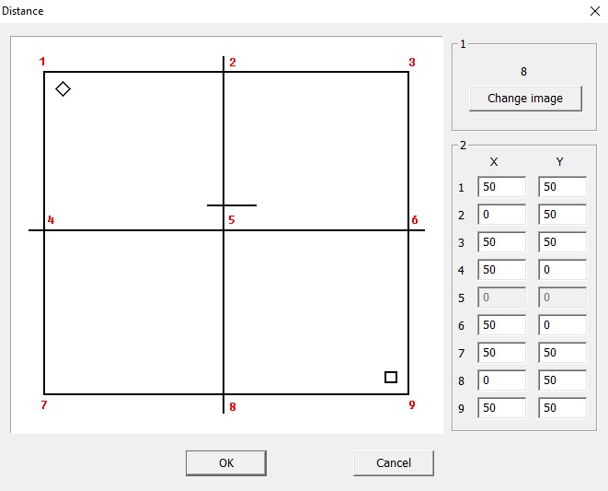Click the short horizontal bar above center

click(x=232, y=205)
